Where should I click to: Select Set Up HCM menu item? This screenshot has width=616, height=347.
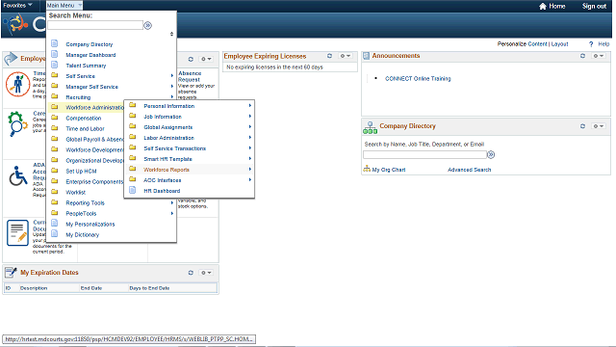coord(81,172)
